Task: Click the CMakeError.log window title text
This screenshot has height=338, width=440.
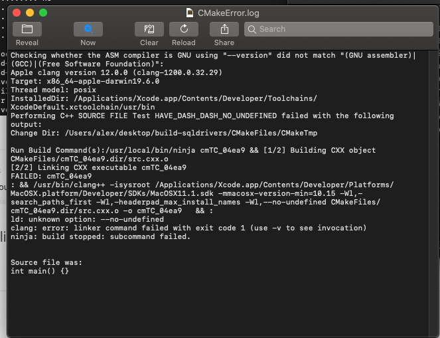Action: tap(228, 13)
